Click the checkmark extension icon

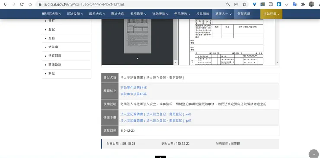287,4
